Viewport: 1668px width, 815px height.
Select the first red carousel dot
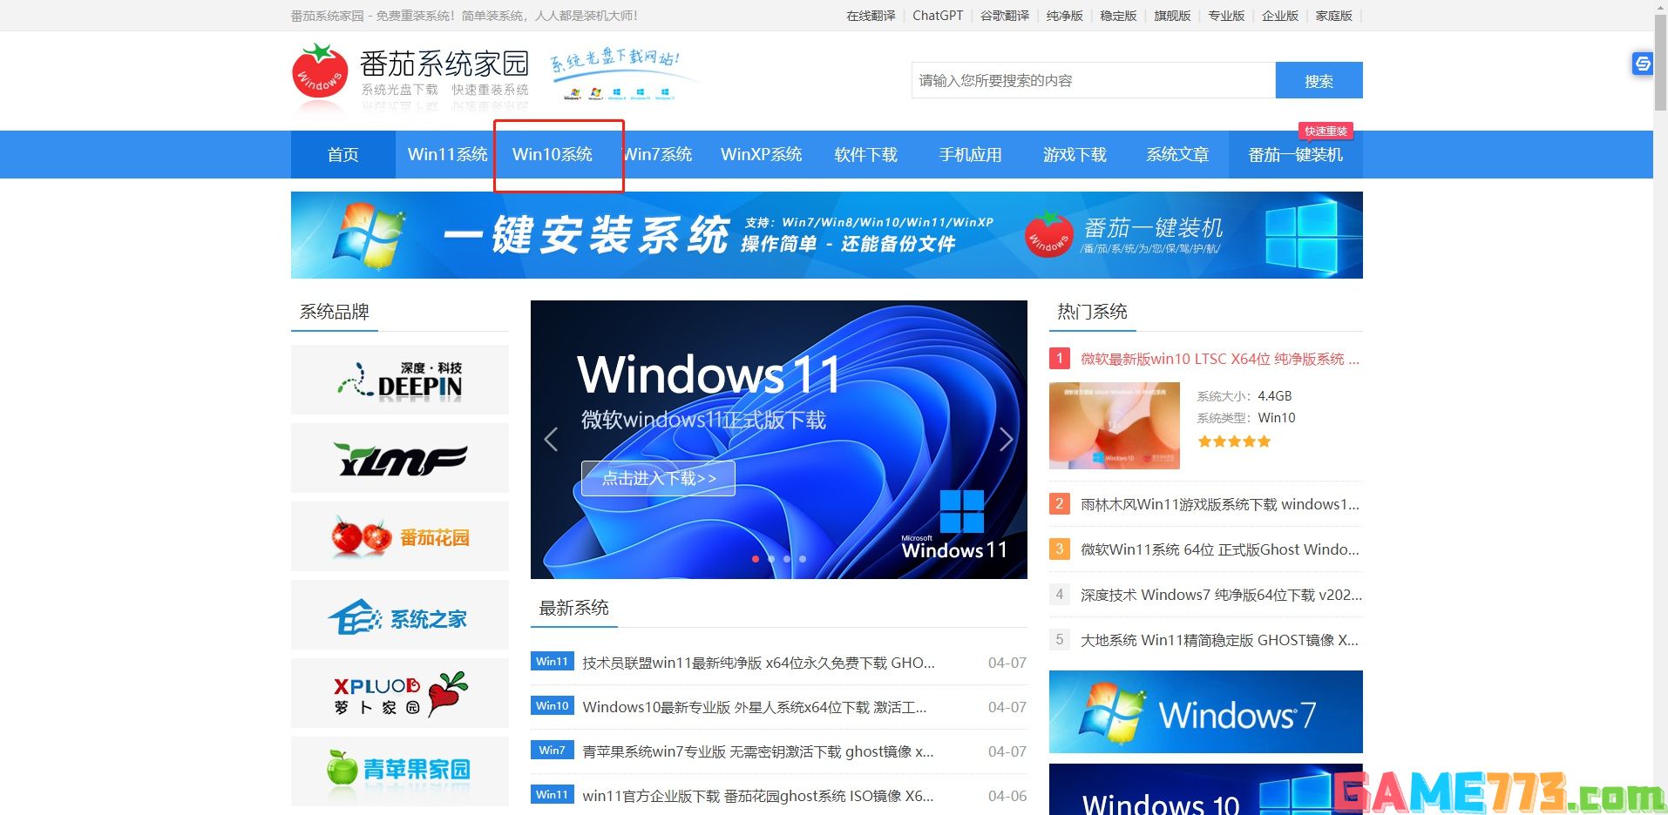tap(756, 559)
